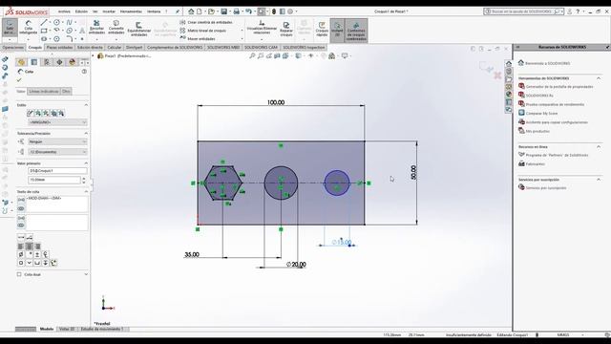
Task: Click the dimension text box with DIM
Action: 57,204
